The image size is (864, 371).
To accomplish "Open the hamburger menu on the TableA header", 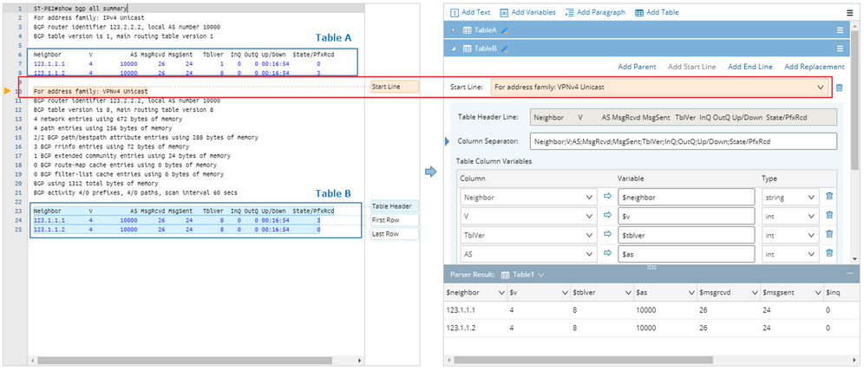I will (x=840, y=30).
